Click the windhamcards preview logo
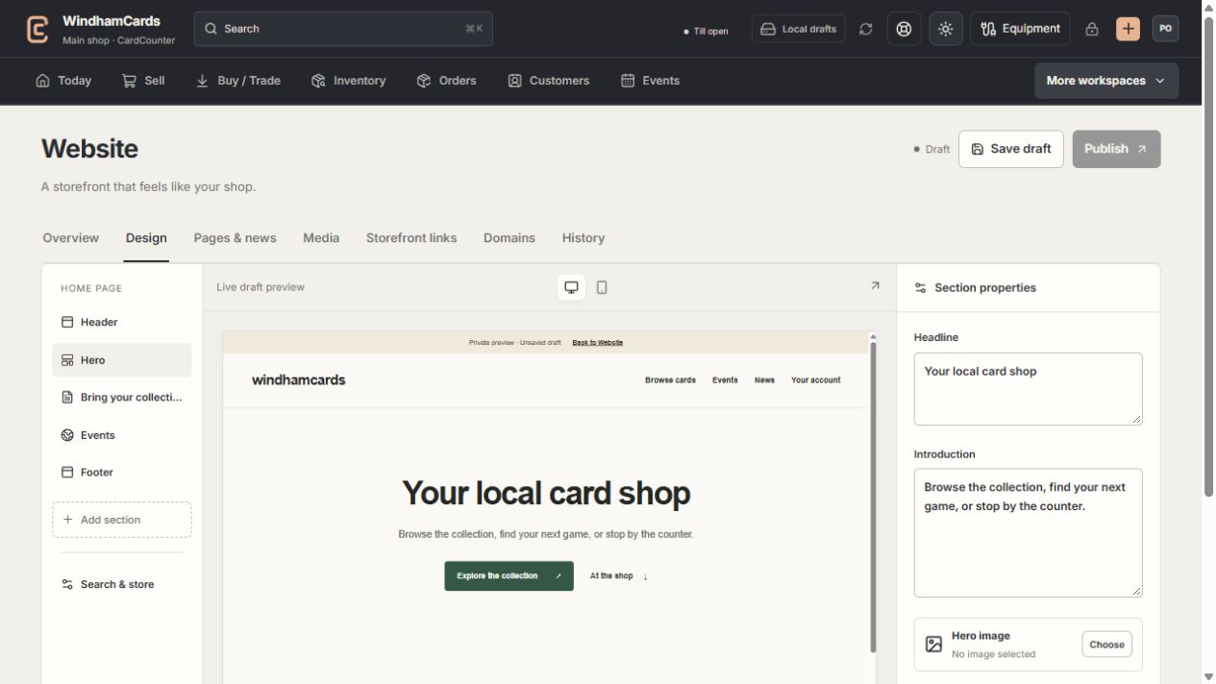 pos(299,380)
